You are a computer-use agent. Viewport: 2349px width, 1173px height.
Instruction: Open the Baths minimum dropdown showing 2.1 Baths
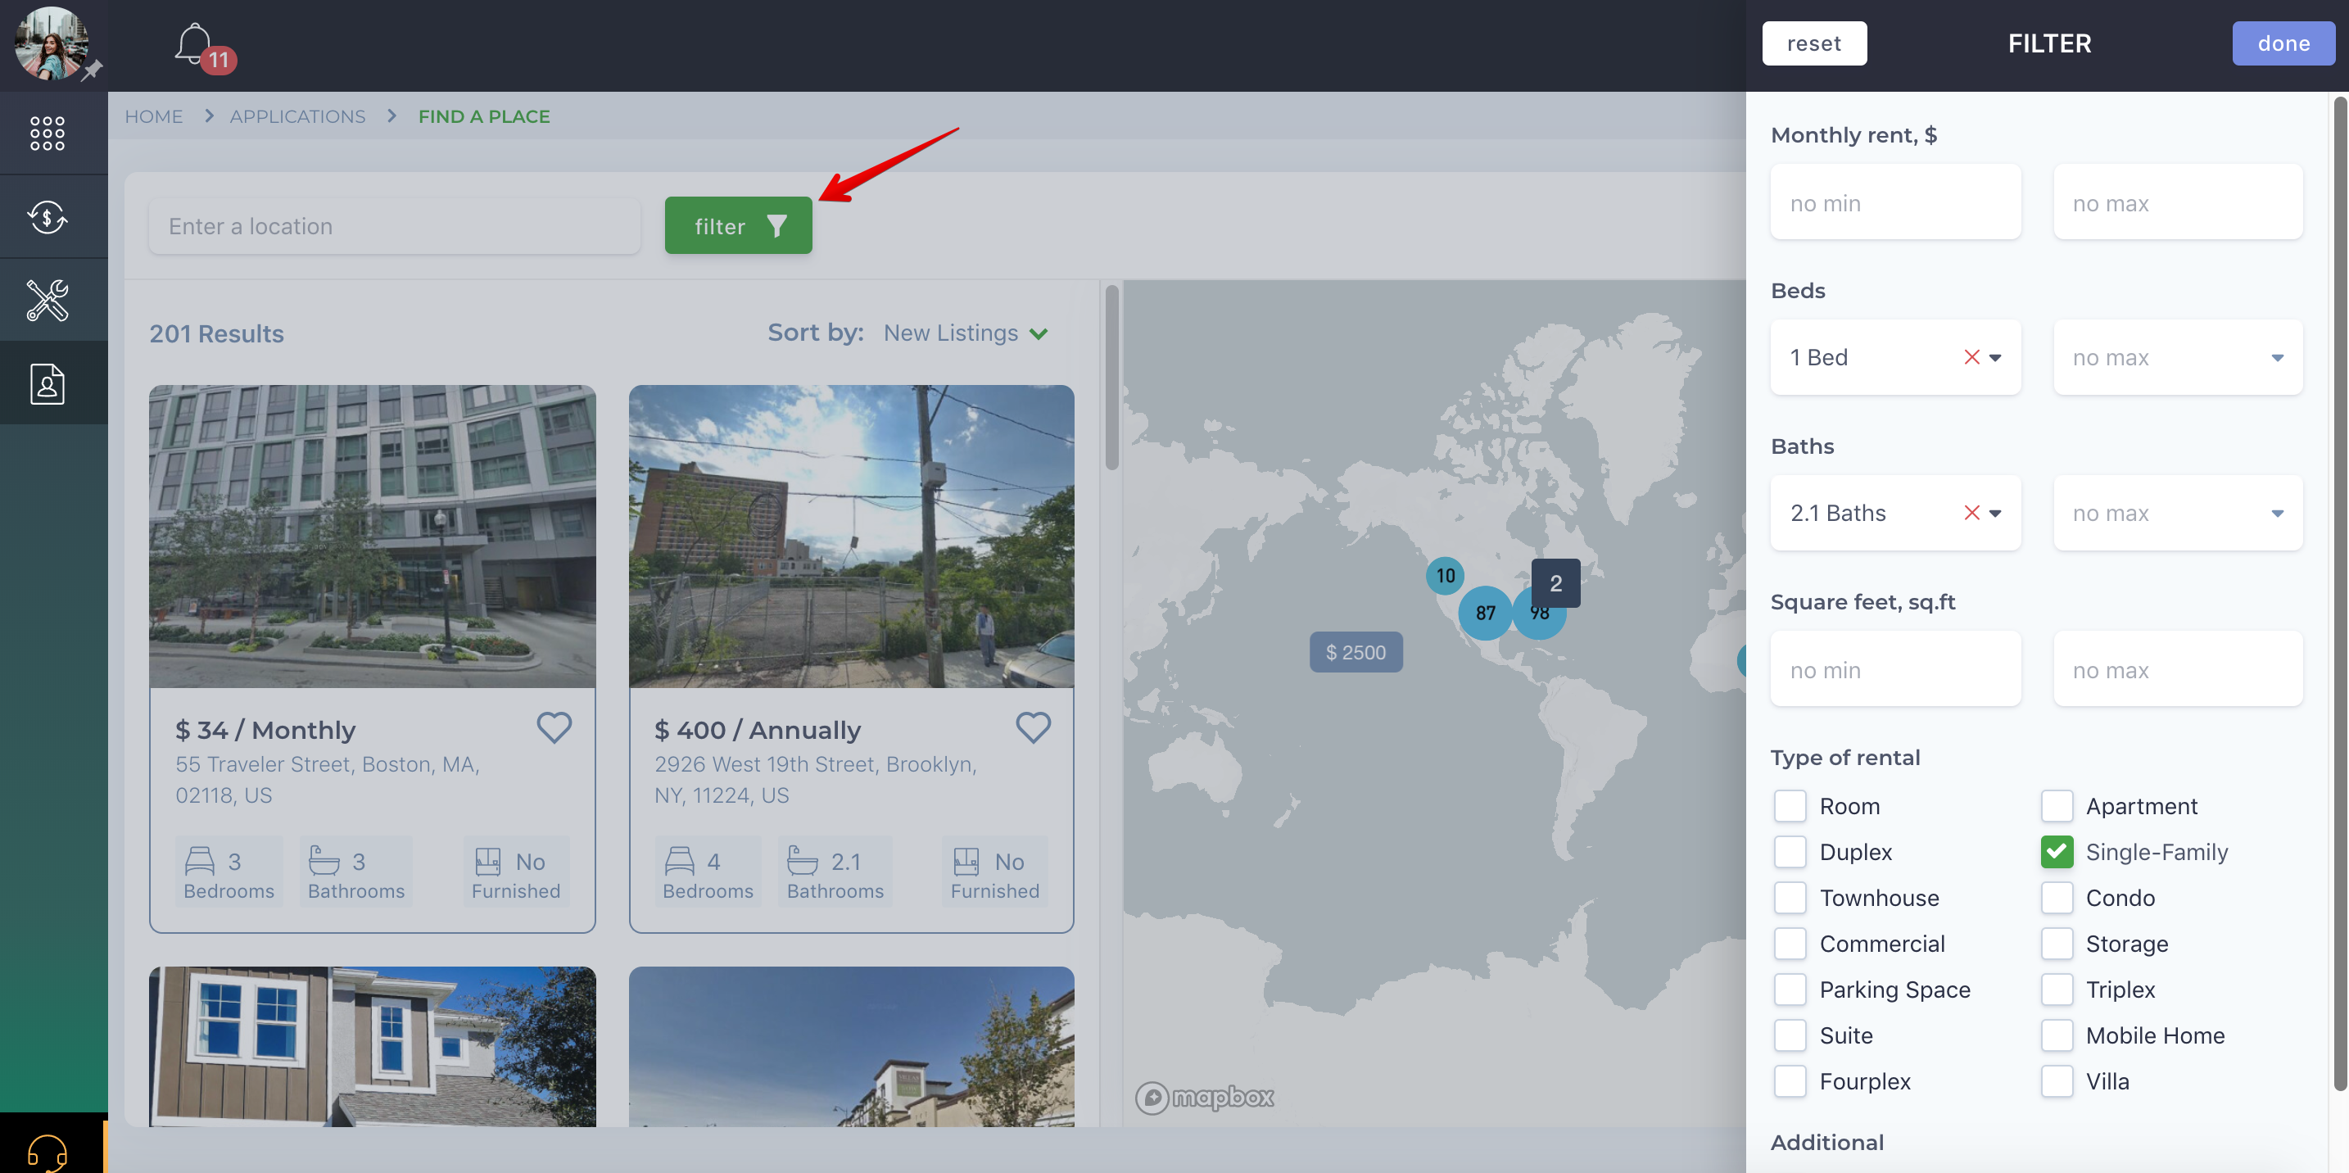[x=1895, y=513]
